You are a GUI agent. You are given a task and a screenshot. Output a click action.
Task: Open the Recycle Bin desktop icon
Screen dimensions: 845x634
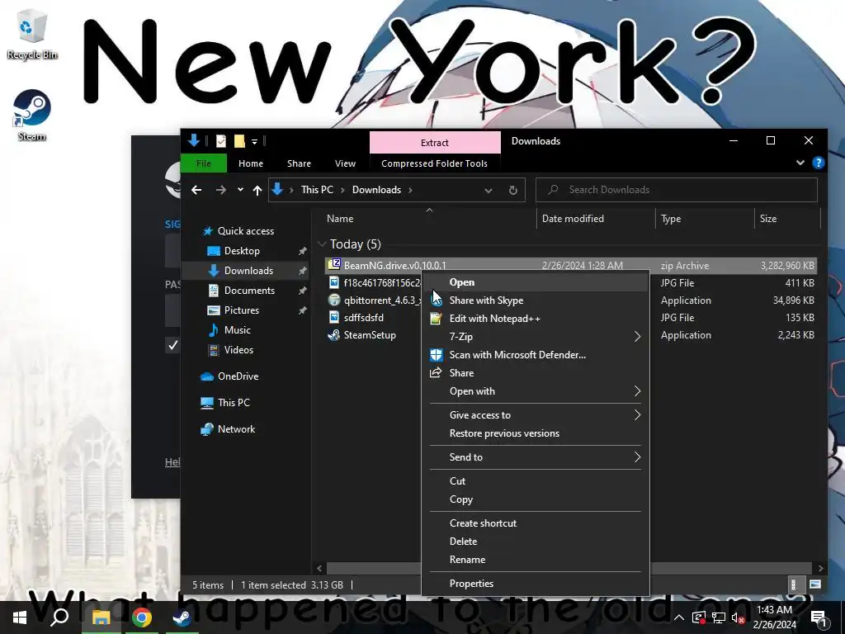32,35
